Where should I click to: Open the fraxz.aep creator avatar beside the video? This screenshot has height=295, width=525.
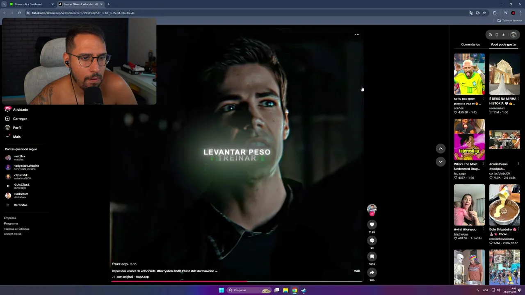372,209
